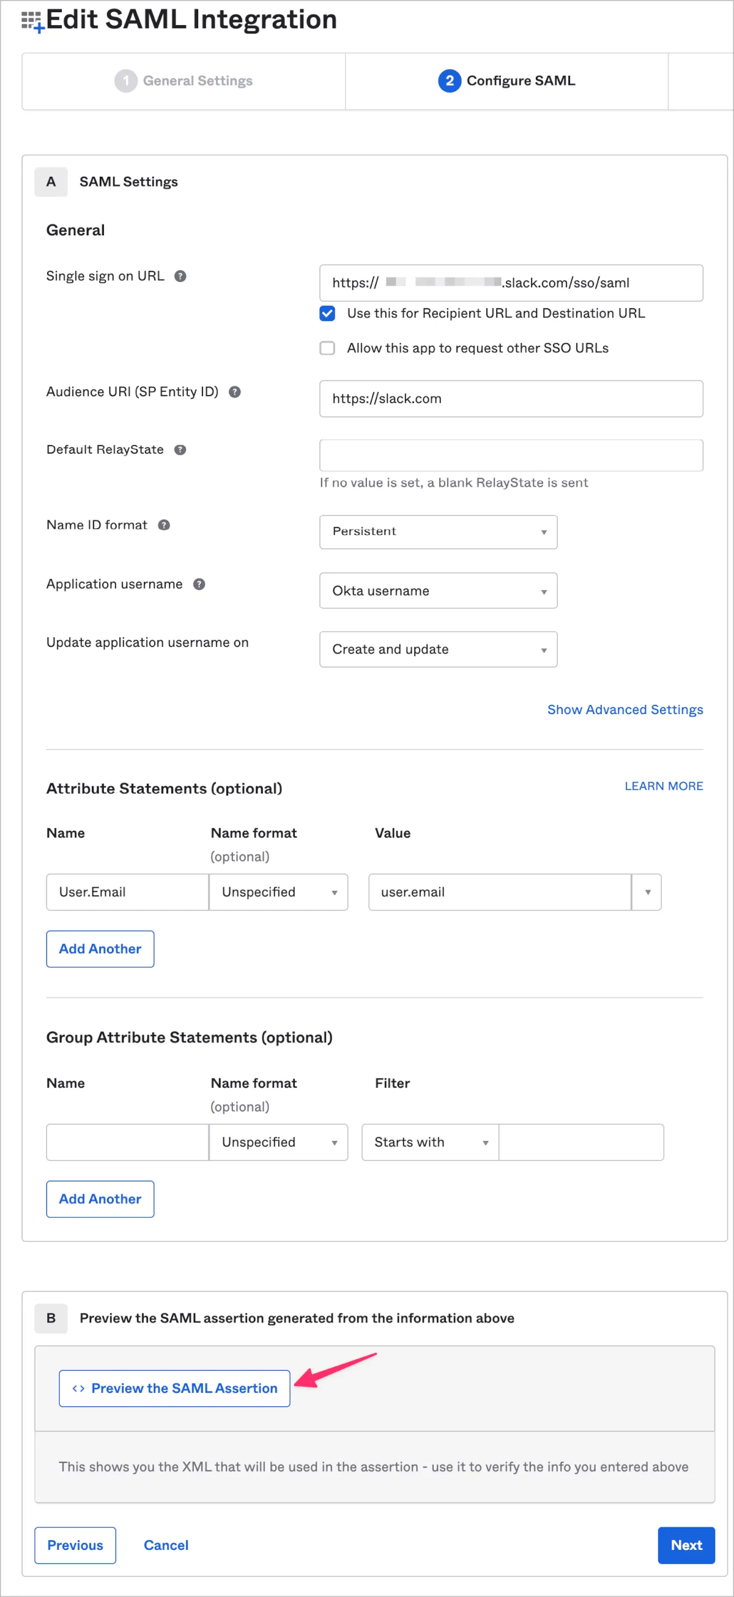This screenshot has height=1597, width=734.
Task: Open the Name ID format dropdown
Action: click(x=438, y=531)
